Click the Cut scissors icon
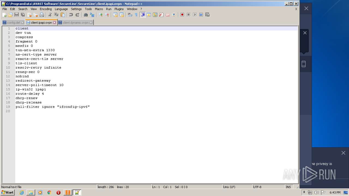The height and width of the screenshot is (196, 349). (x=50, y=15)
